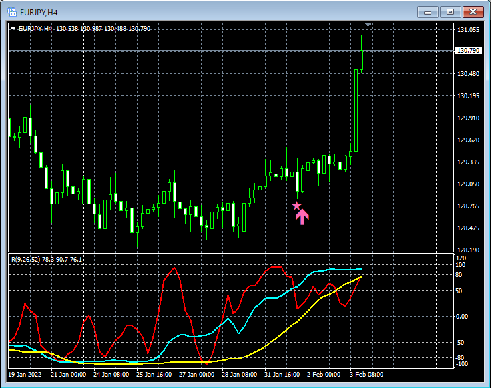Click the EURJPY,H4 OHLC header text
This screenshot has height=388, width=492.
[x=84, y=29]
